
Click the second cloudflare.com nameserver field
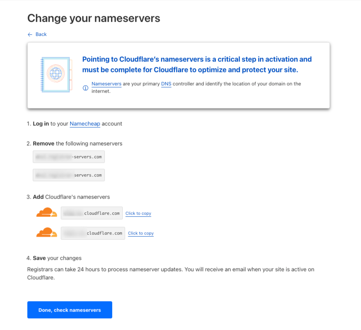pyautogui.click(x=93, y=233)
